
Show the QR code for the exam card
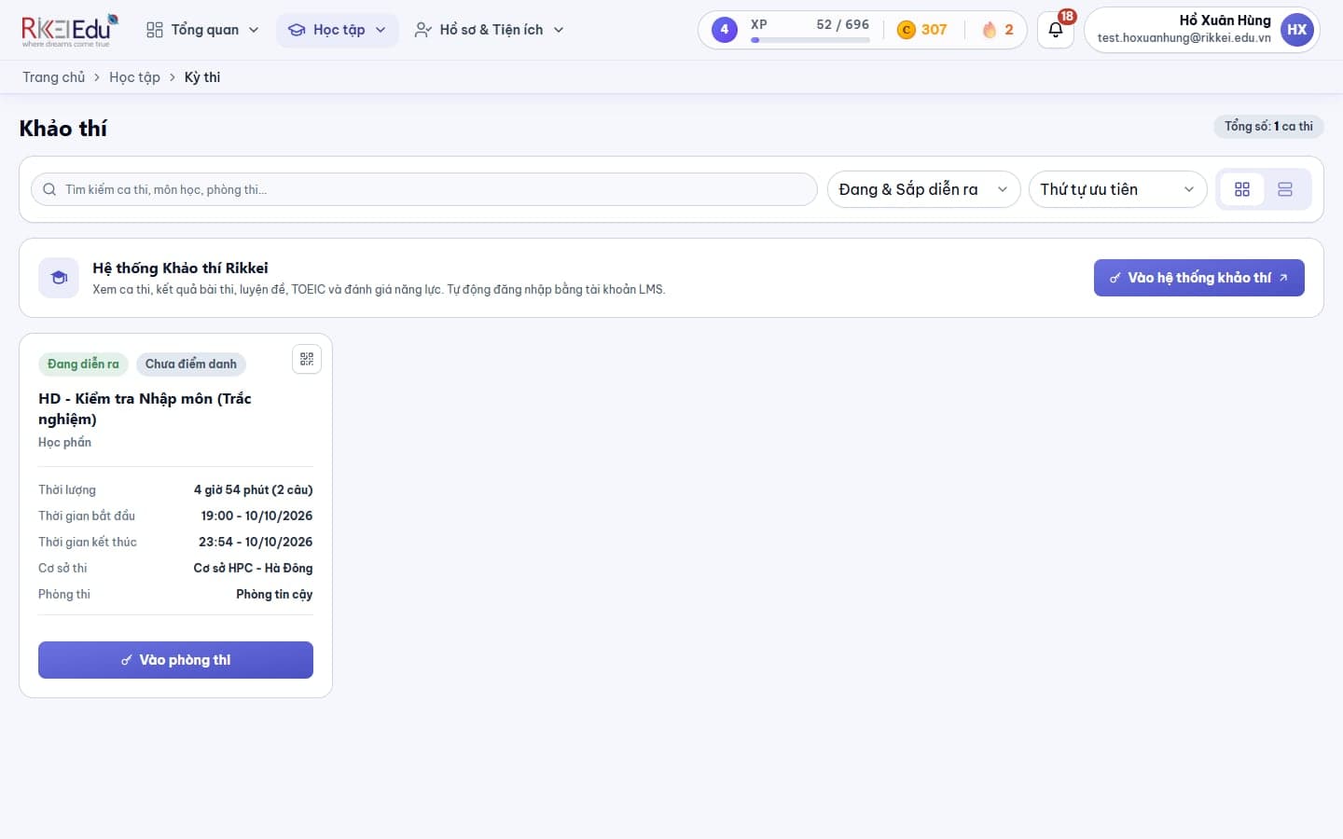(307, 359)
